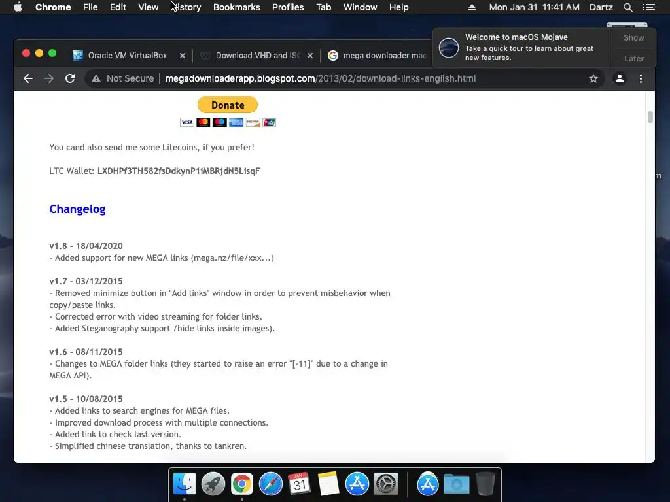Open the Chrome application menu

[x=53, y=7]
